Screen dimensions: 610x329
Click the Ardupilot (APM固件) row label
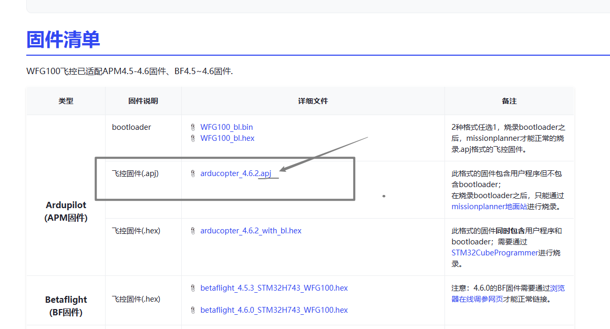(x=66, y=211)
